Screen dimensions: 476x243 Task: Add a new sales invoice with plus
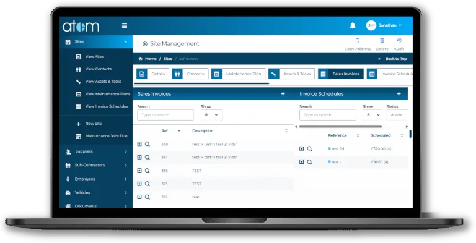[x=283, y=94]
